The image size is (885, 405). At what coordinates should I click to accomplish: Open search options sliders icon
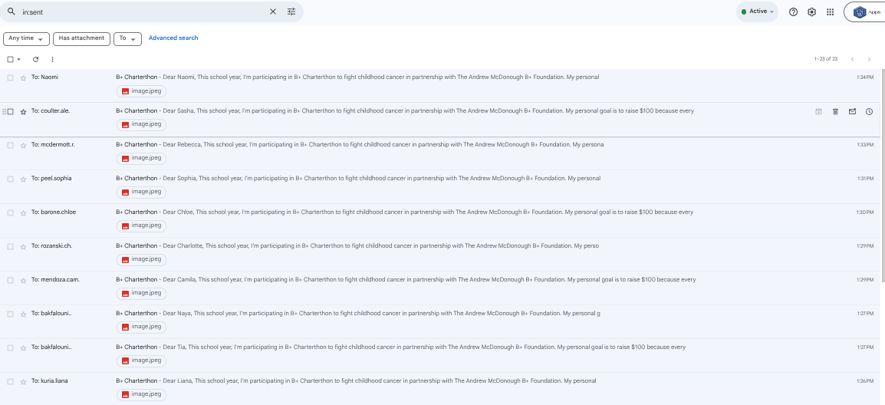click(x=291, y=12)
